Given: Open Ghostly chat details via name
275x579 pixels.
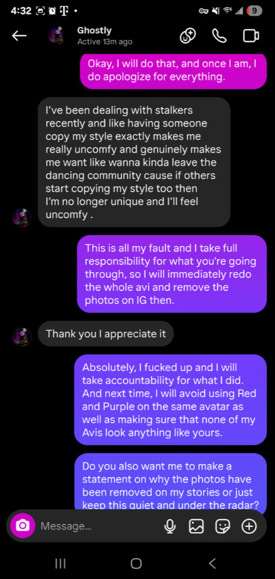Looking at the screenshot, I should tap(94, 31).
